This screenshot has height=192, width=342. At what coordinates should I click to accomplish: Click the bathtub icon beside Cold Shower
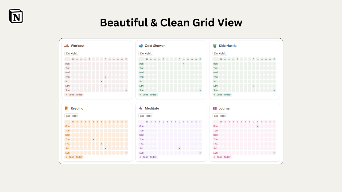pyautogui.click(x=140, y=46)
